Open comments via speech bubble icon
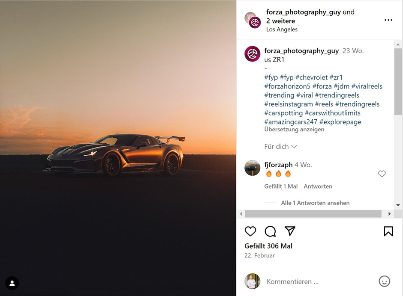This screenshot has height=296, width=403. pyautogui.click(x=270, y=231)
